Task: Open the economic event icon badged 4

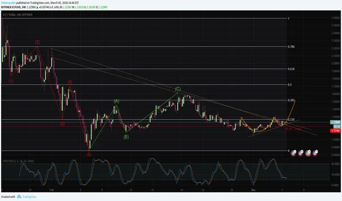Action: point(308,153)
